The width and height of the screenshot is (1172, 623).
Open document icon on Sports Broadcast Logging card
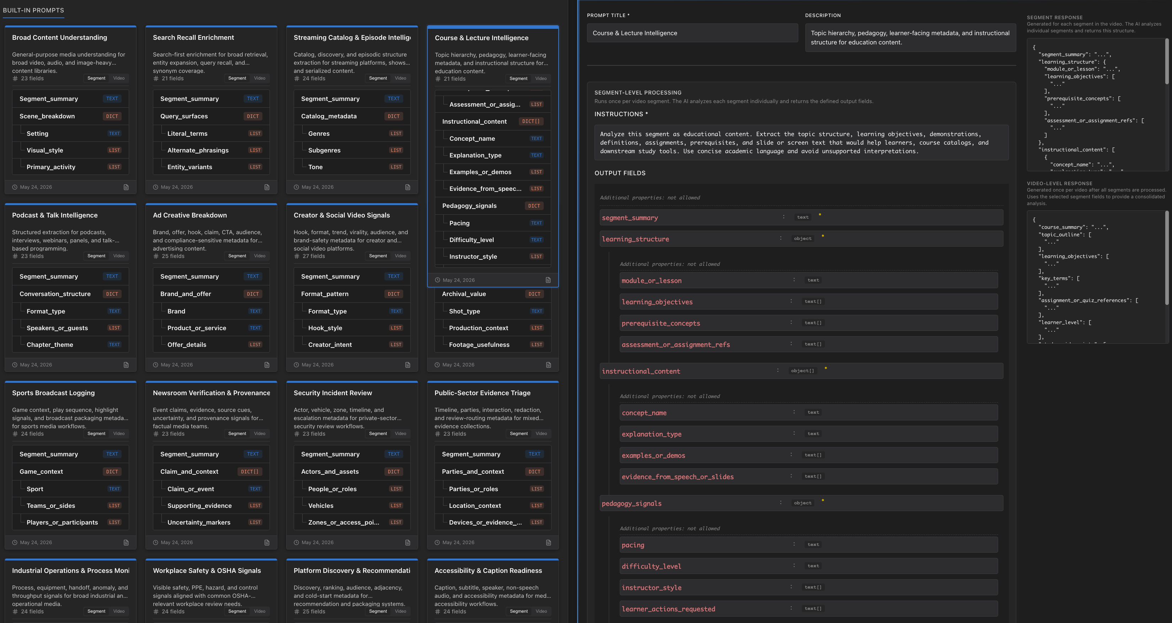tap(126, 543)
